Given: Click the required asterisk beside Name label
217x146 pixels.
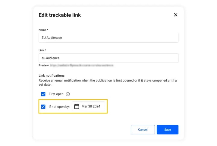Looking at the screenshot, I should click(48, 30).
